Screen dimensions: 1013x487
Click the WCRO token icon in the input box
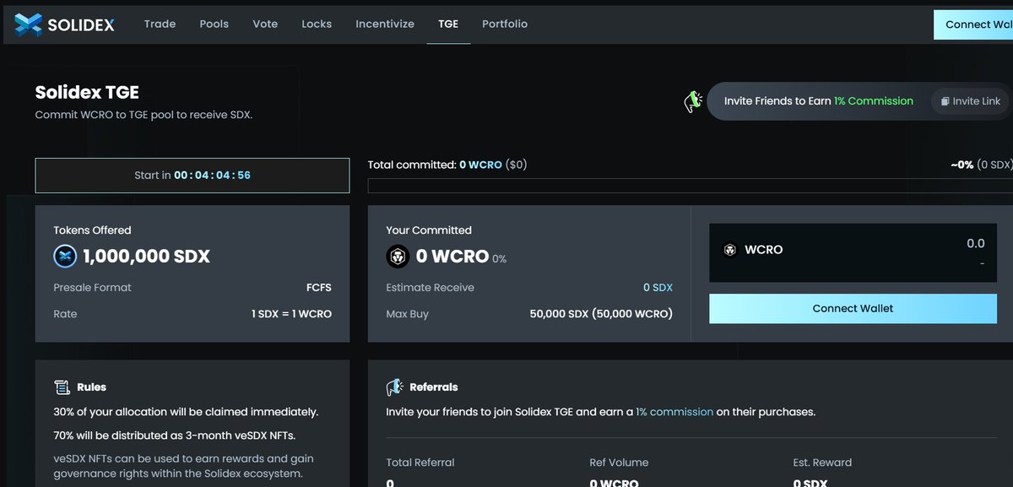(730, 251)
